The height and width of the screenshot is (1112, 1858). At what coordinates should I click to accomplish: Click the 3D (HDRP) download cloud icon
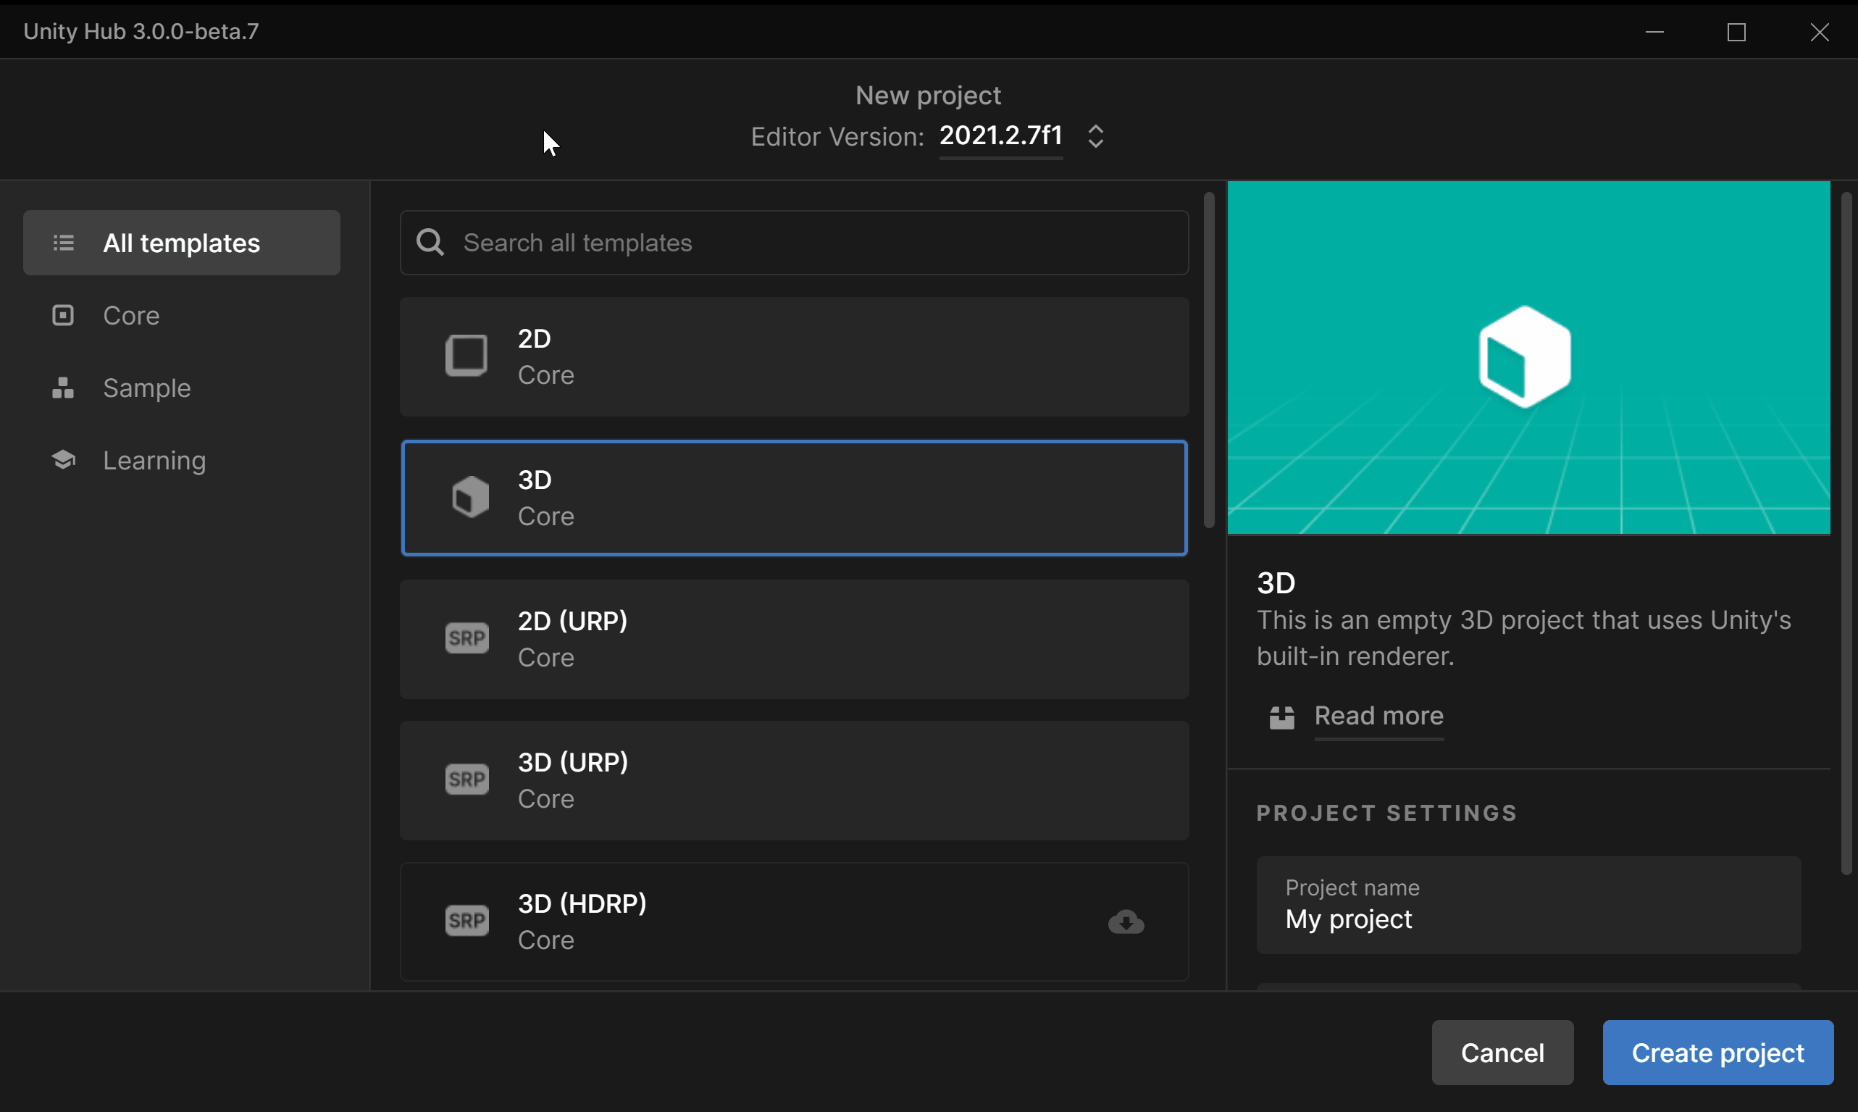(1125, 921)
